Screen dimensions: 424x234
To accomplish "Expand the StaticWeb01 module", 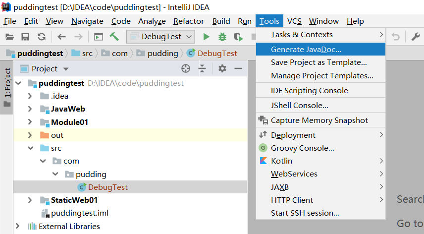I will pyautogui.click(x=30, y=200).
